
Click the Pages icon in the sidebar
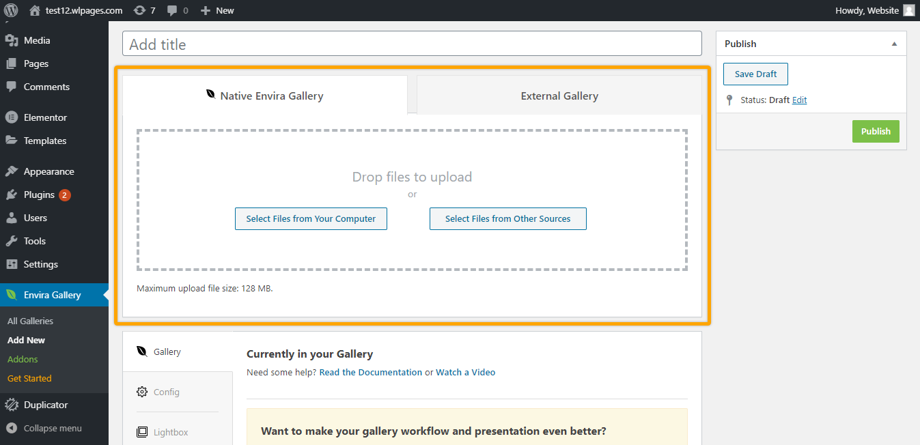12,63
